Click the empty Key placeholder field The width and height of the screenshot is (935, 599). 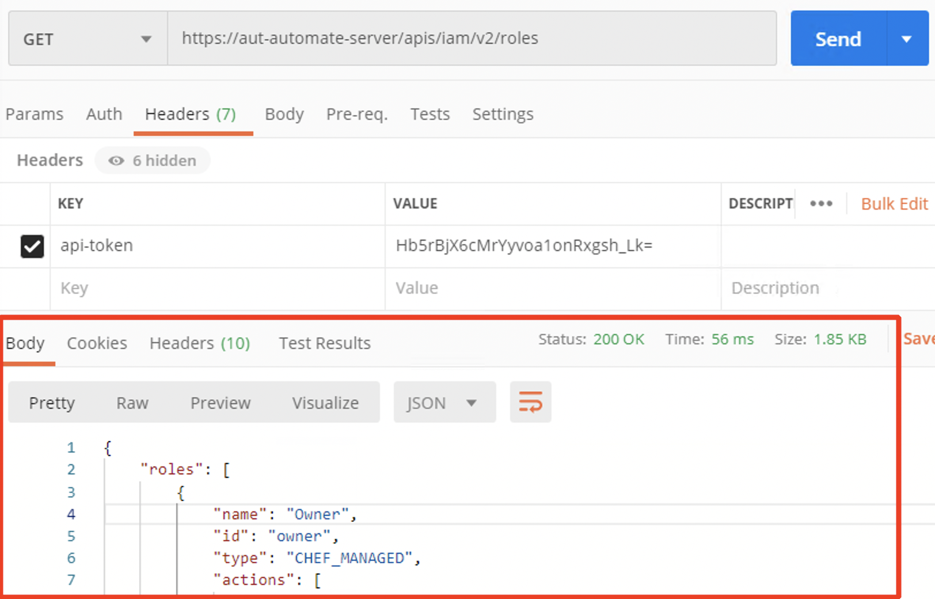tap(218, 288)
